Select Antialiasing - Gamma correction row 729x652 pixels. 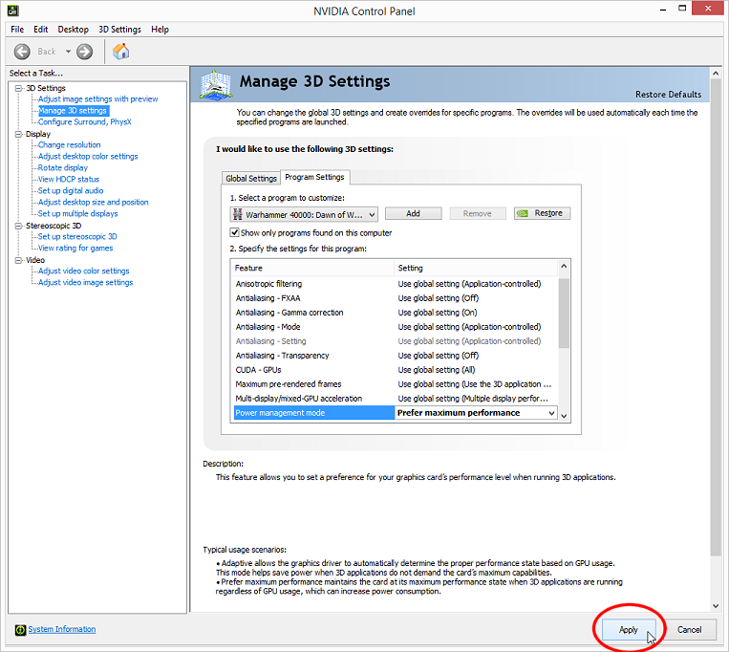pyautogui.click(x=396, y=313)
